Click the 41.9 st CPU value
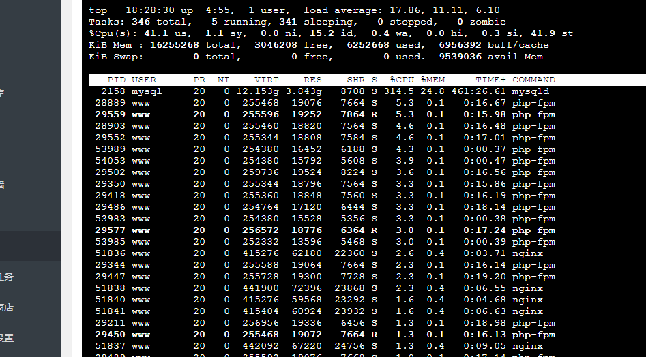 pos(543,33)
